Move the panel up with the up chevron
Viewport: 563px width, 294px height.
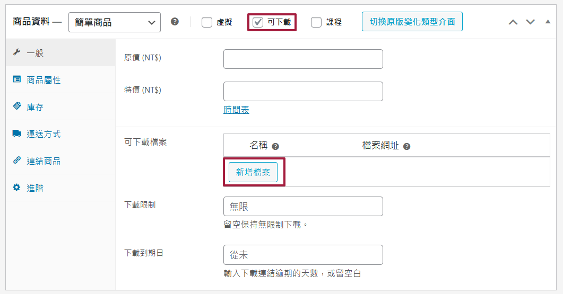(513, 22)
